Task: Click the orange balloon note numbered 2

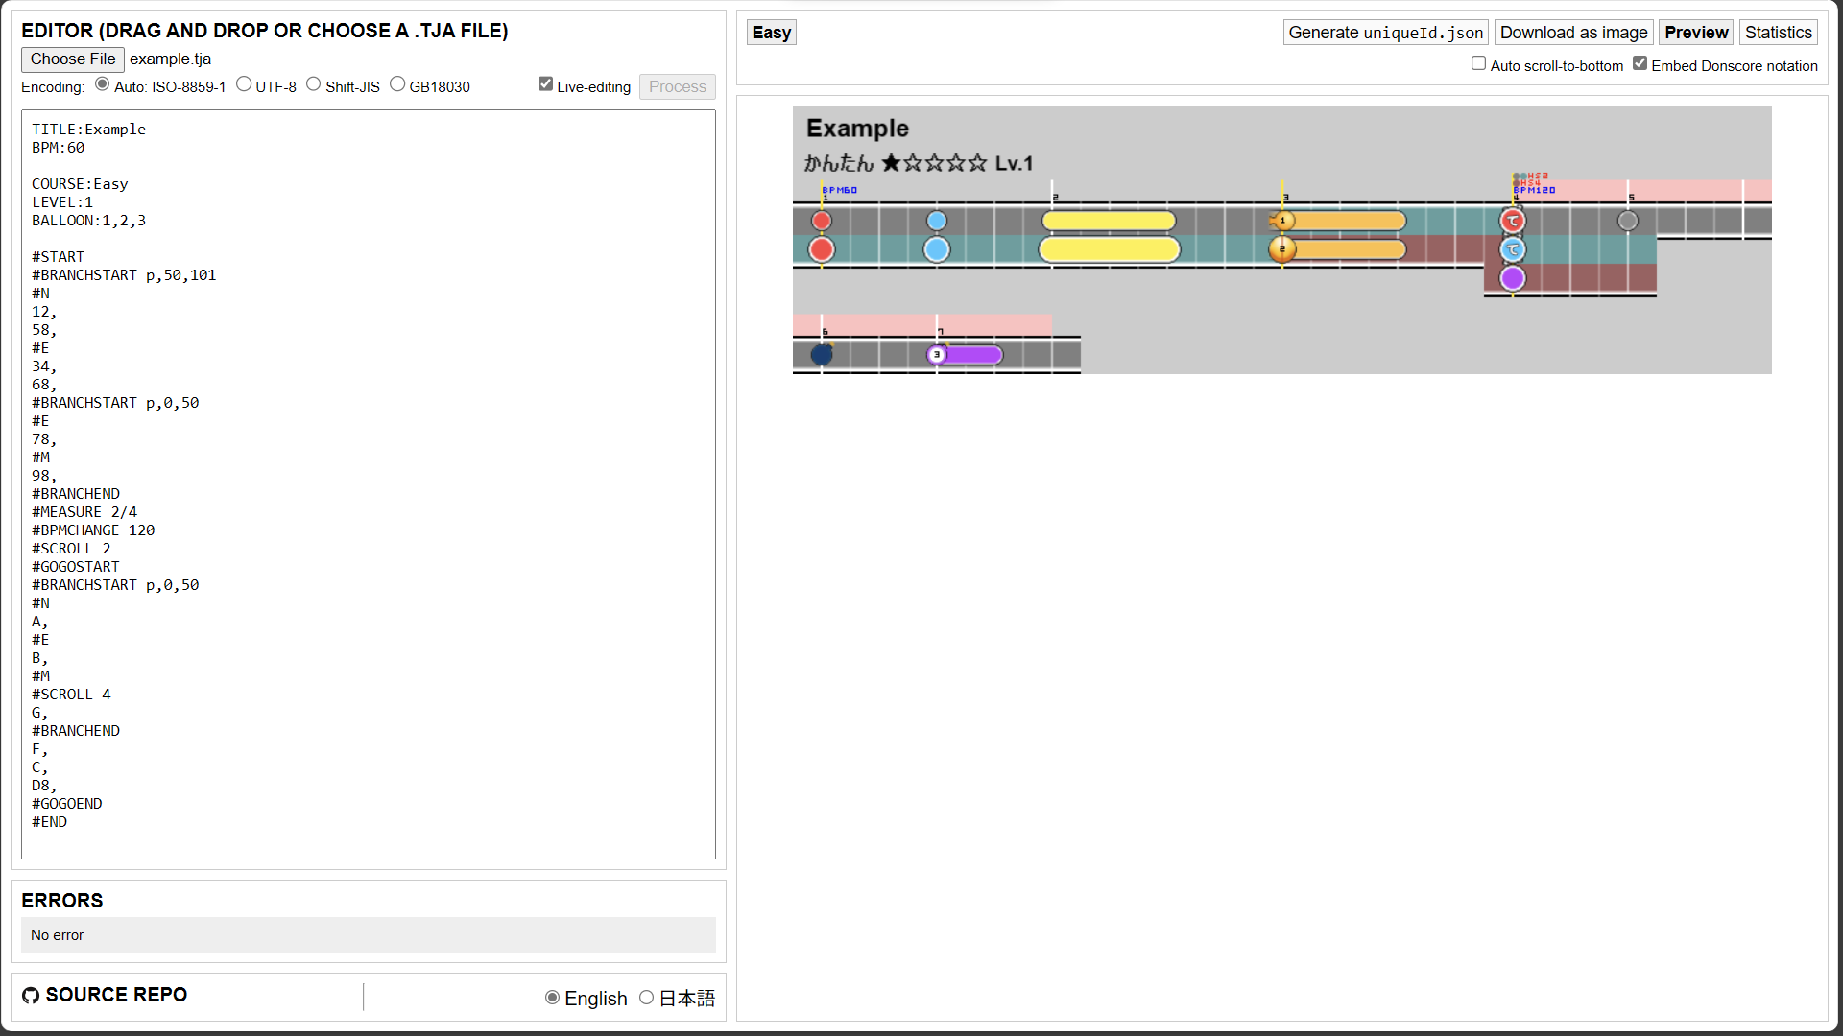Action: 1282,250
